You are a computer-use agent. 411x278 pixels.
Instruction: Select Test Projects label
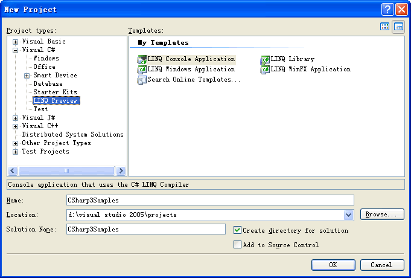click(45, 152)
